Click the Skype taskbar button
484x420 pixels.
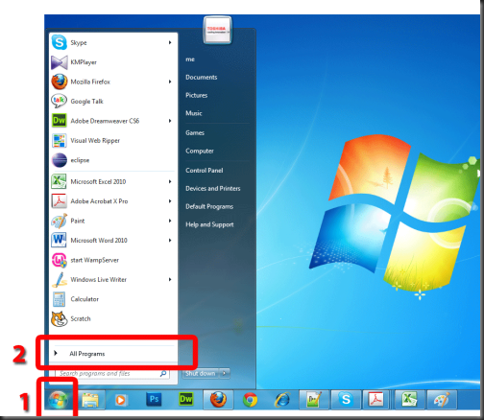pos(346,400)
